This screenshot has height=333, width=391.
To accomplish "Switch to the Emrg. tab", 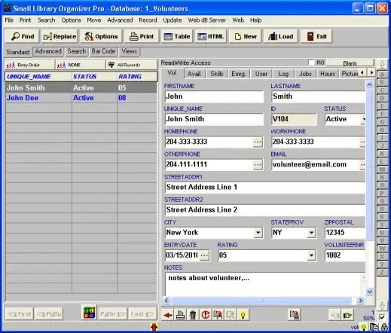I will click(239, 74).
